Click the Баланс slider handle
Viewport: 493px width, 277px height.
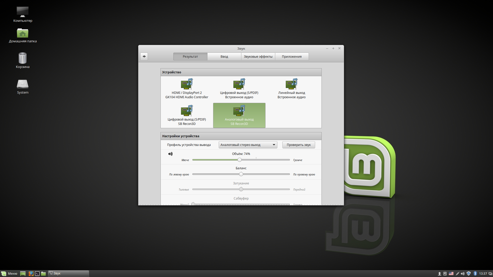(241, 174)
